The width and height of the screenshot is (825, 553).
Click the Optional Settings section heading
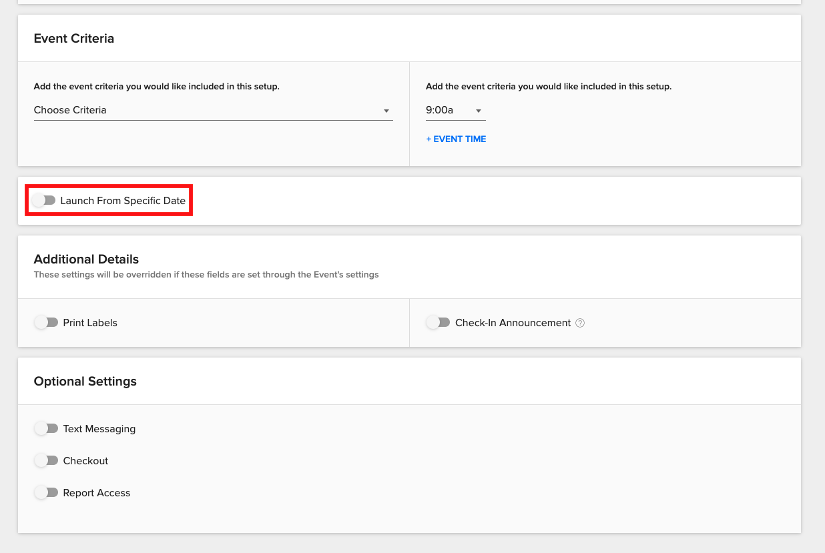(x=85, y=382)
